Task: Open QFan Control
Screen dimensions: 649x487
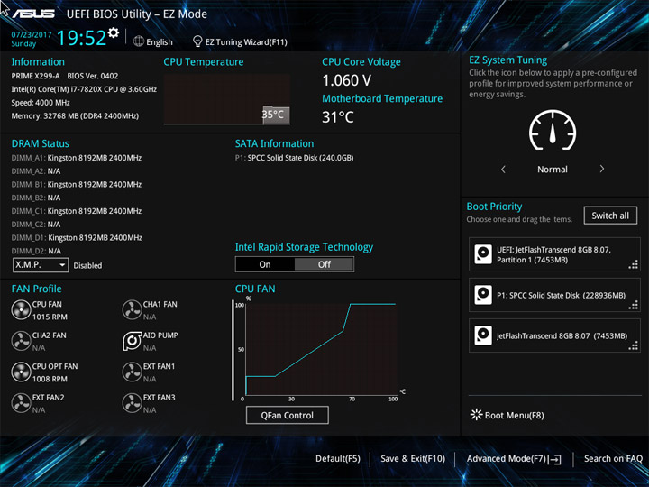Action: point(288,415)
